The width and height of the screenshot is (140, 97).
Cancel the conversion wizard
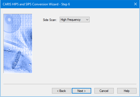point(104,91)
